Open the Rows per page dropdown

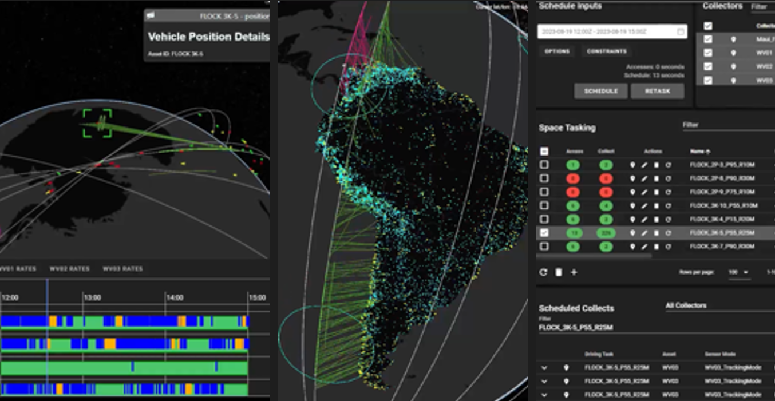[739, 272]
